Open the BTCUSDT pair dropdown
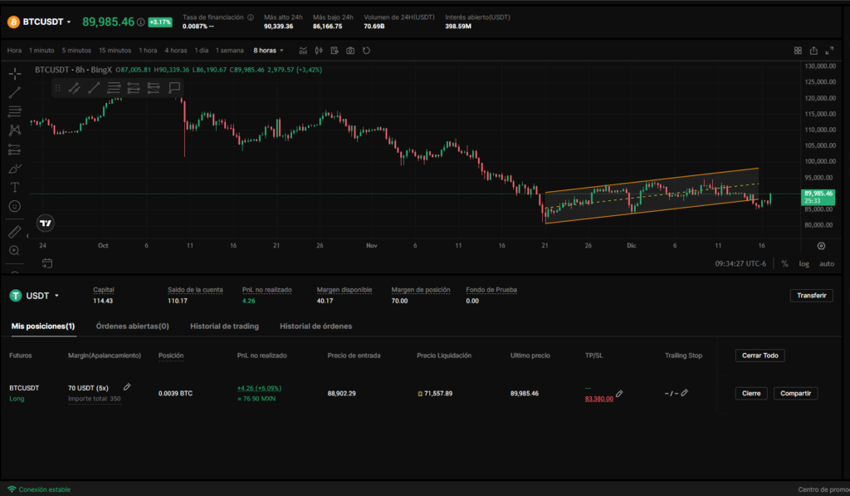 [46, 22]
